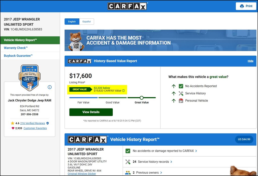
Task: Click the 'Good Value' label under the slider
Action: click(113, 102)
